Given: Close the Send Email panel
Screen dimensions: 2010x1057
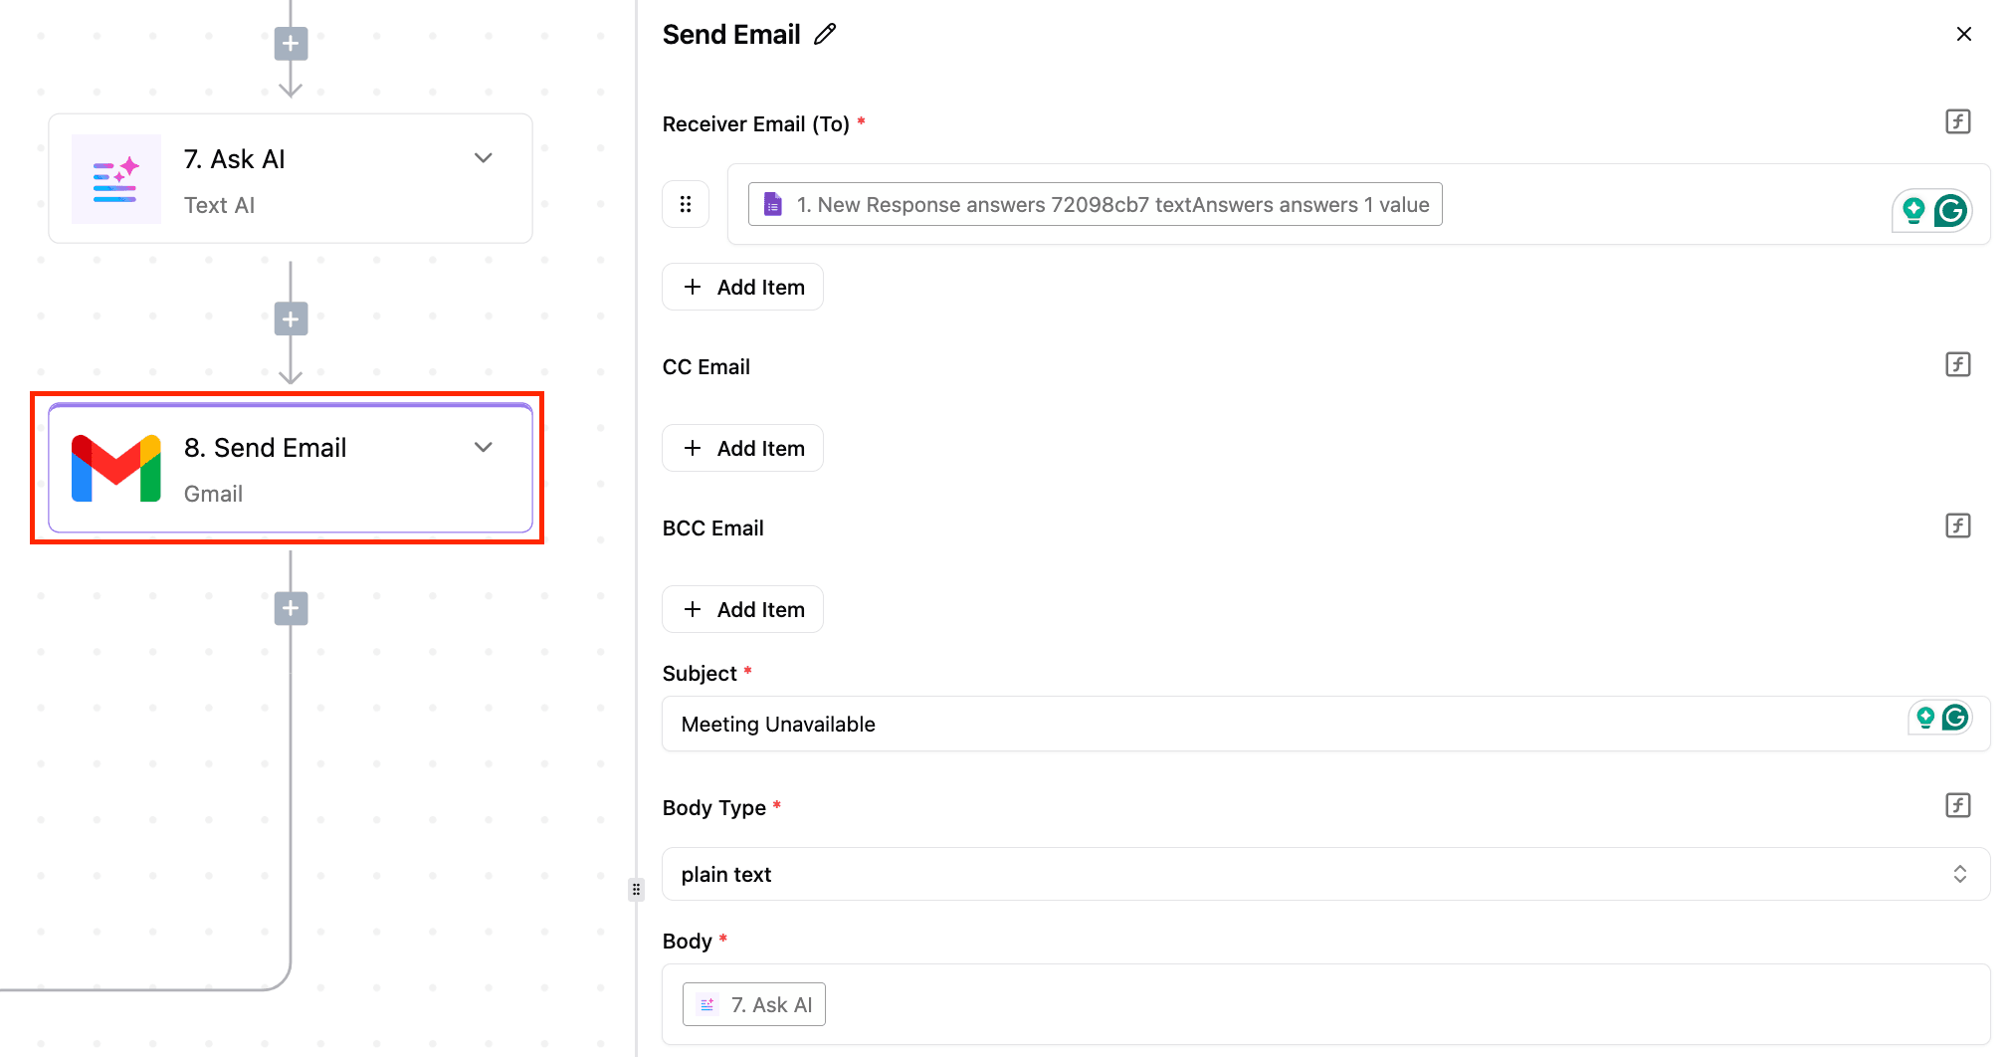Looking at the screenshot, I should point(1963,34).
